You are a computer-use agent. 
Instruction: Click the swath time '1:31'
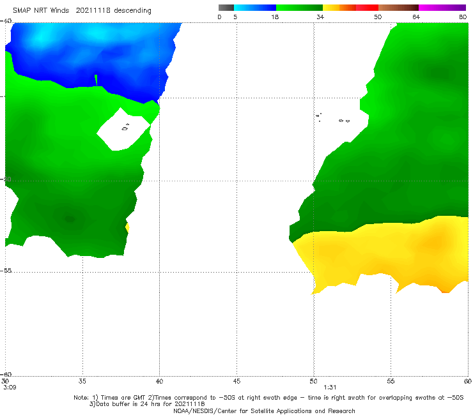[330, 388]
